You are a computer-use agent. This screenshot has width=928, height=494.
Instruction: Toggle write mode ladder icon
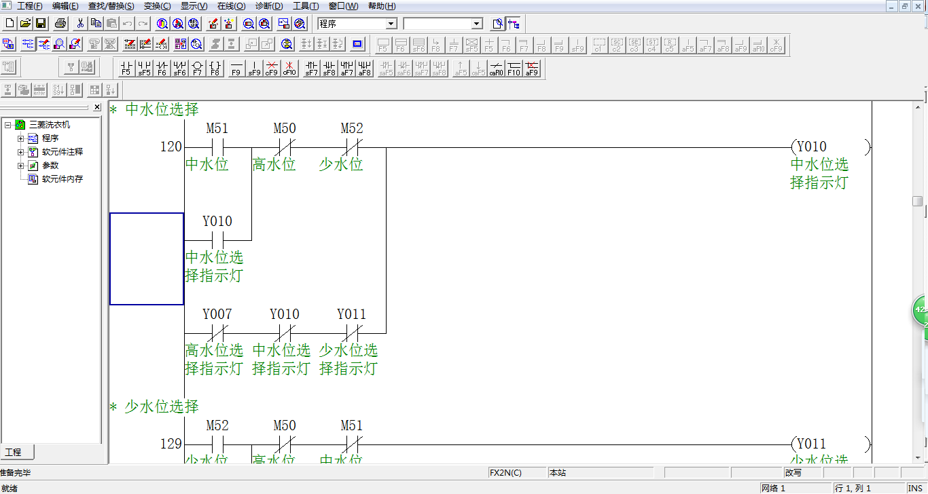point(43,45)
